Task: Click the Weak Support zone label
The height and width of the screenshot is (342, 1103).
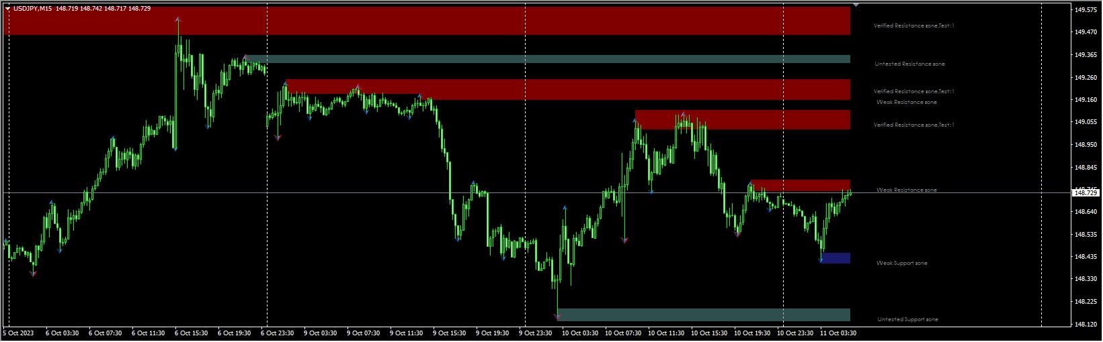Action: (x=902, y=264)
